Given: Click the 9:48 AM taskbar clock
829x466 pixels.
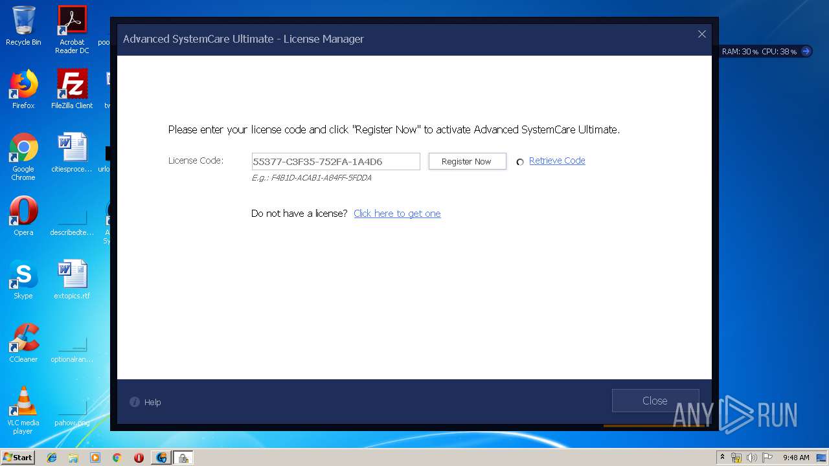Looking at the screenshot, I should 796,458.
